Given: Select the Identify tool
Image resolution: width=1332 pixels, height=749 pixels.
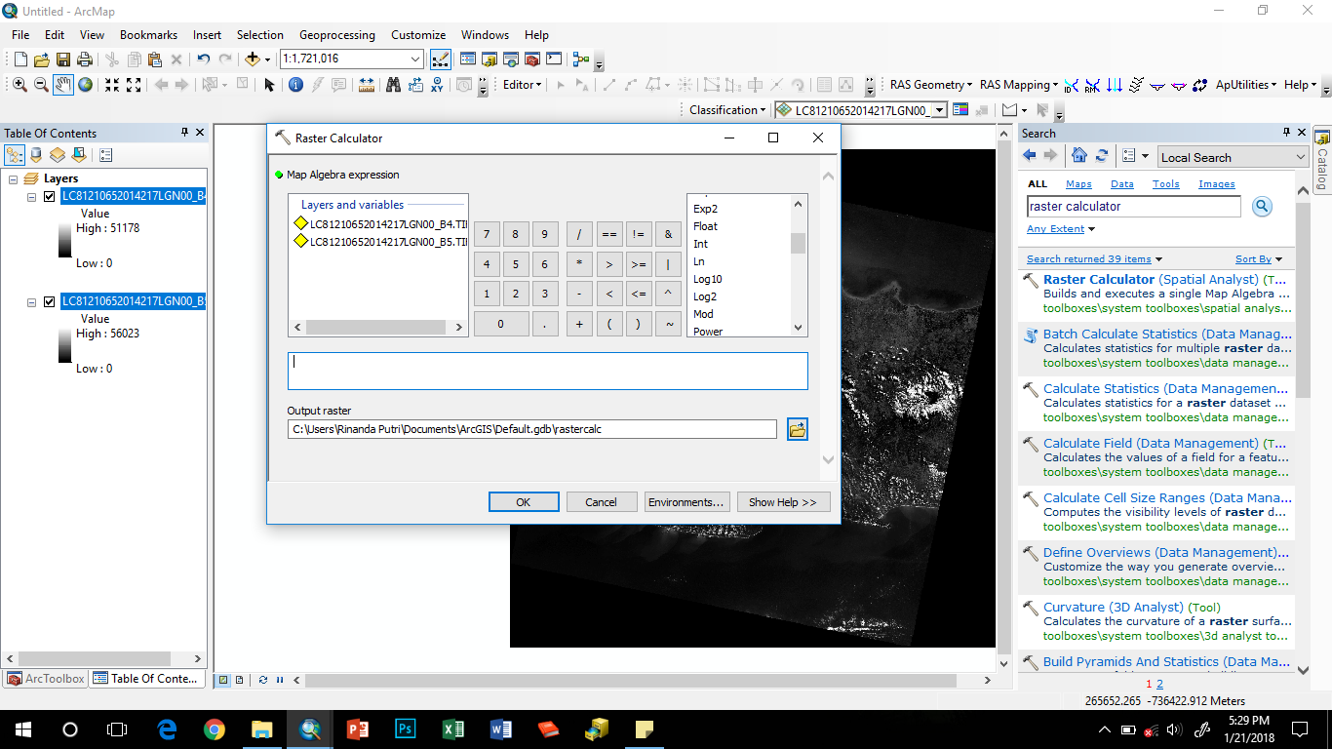Looking at the screenshot, I should coord(294,84).
